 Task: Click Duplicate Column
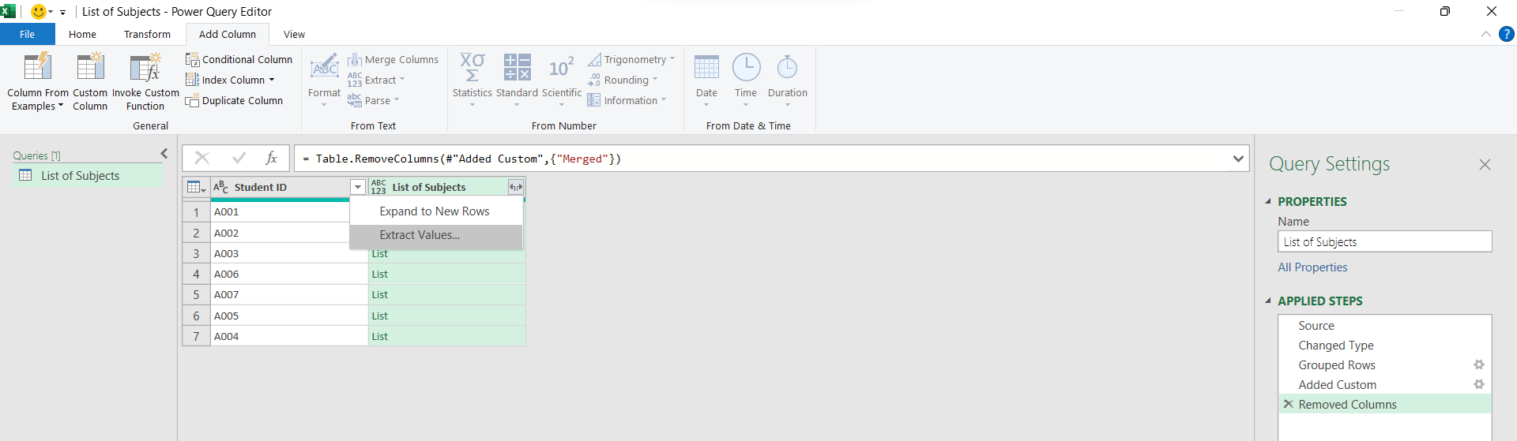(x=234, y=100)
